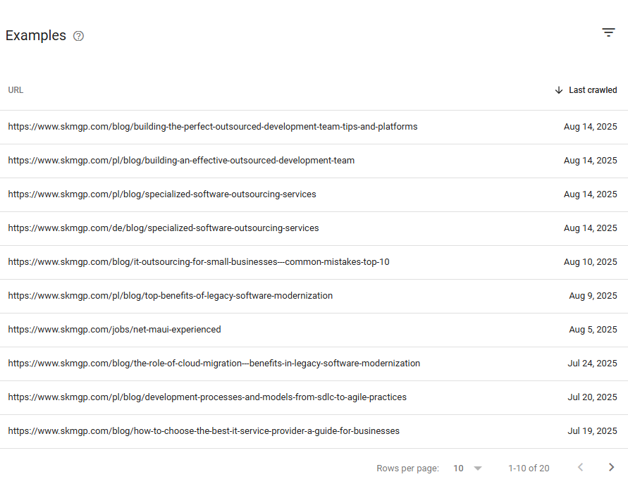628x484 pixels.
Task: Open the Polish top-benefits-of-legacy-software-modernization link
Action: pyautogui.click(x=170, y=295)
